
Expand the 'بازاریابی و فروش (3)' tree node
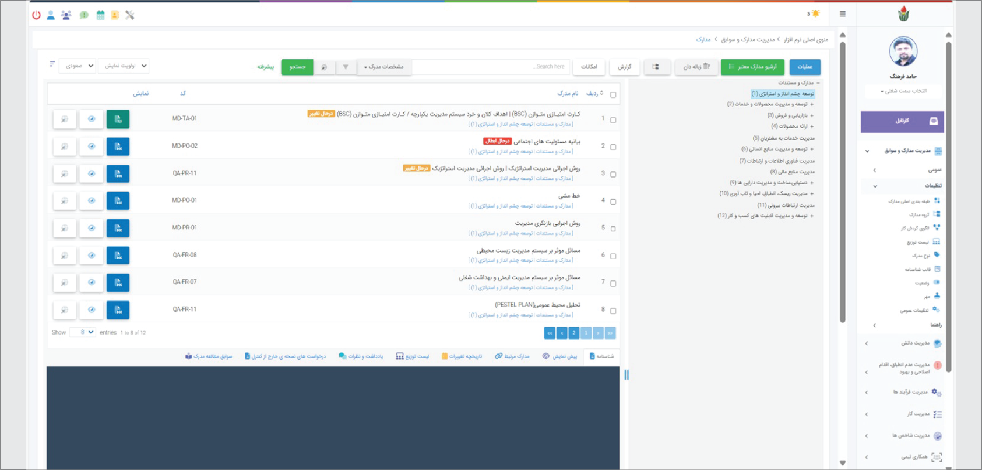pos(812,115)
